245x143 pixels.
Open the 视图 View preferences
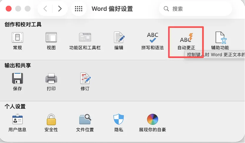pyautogui.click(x=51, y=41)
